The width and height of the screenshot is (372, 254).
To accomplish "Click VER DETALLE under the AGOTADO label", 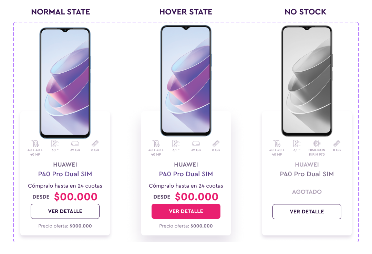I will [307, 212].
